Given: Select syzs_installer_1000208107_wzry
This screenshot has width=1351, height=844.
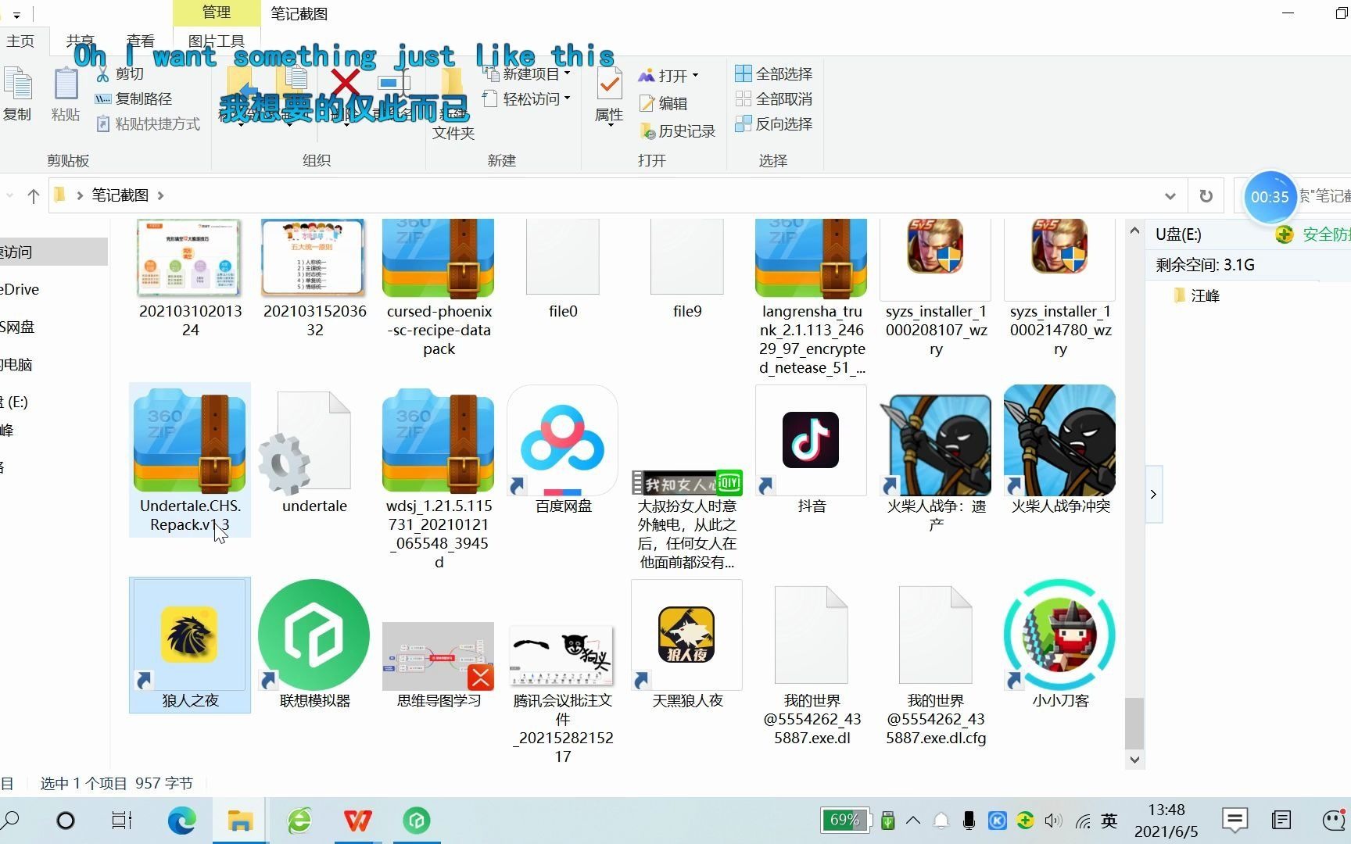Looking at the screenshot, I should [936, 288].
